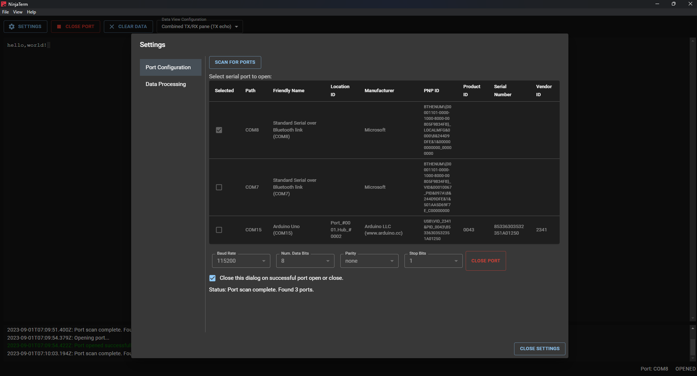Click the Settings gear icon
The image size is (697, 376).
point(12,27)
